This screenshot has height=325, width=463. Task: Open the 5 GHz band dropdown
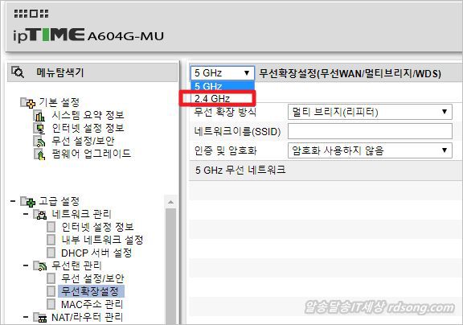(x=223, y=72)
